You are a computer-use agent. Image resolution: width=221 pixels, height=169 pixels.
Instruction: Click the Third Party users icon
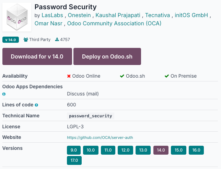[26, 40]
